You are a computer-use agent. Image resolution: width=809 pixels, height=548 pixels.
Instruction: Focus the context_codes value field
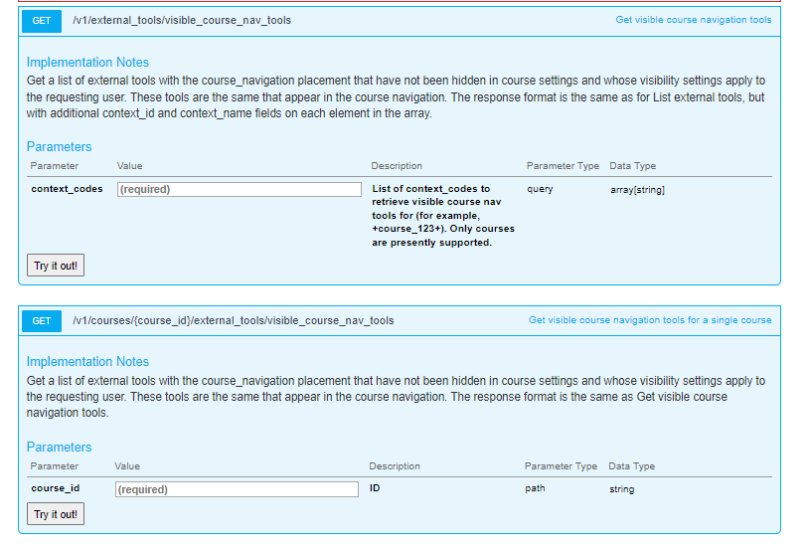[x=239, y=190]
